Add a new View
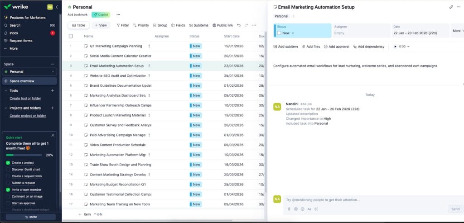Image resolution: width=464 pixels, height=223 pixels. click(101, 25)
